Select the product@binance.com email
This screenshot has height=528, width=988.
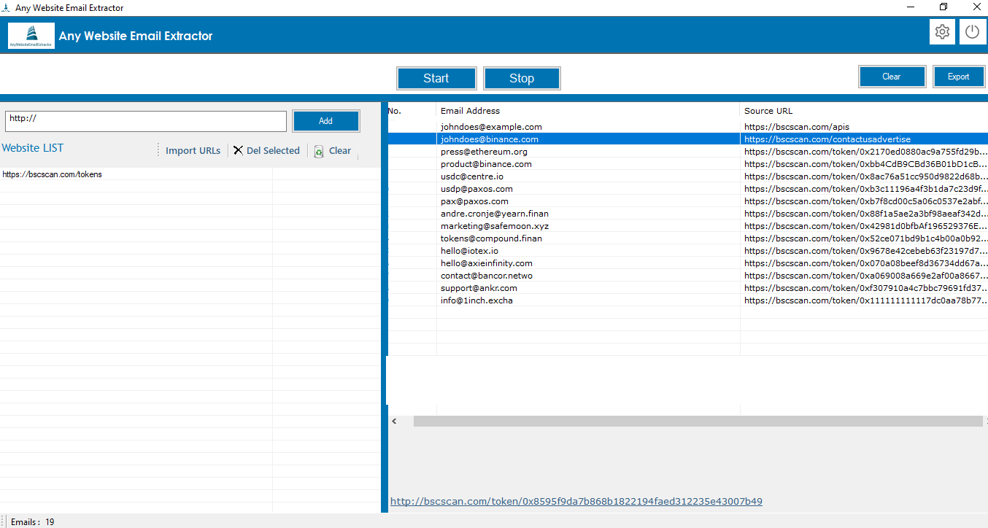[486, 164]
